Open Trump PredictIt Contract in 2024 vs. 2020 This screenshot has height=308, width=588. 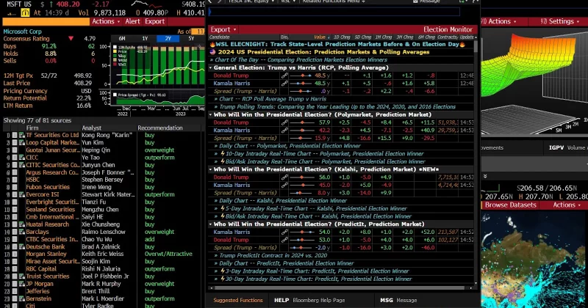(x=273, y=256)
